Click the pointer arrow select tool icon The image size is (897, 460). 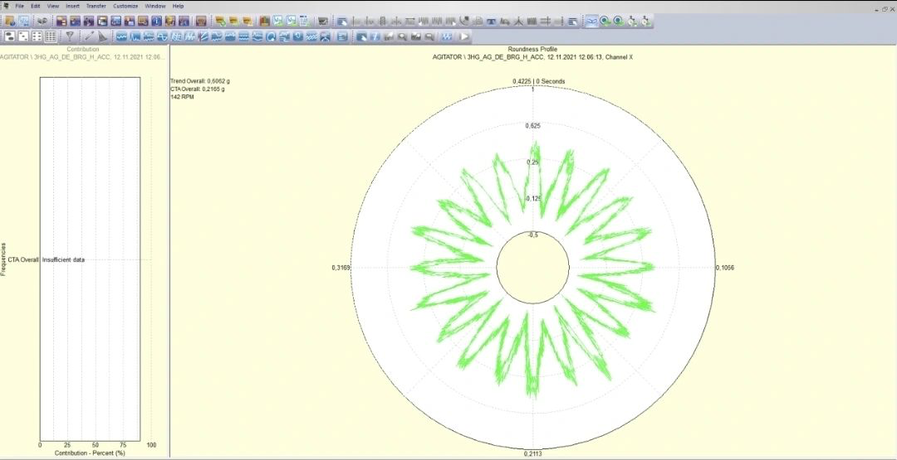pos(361,36)
